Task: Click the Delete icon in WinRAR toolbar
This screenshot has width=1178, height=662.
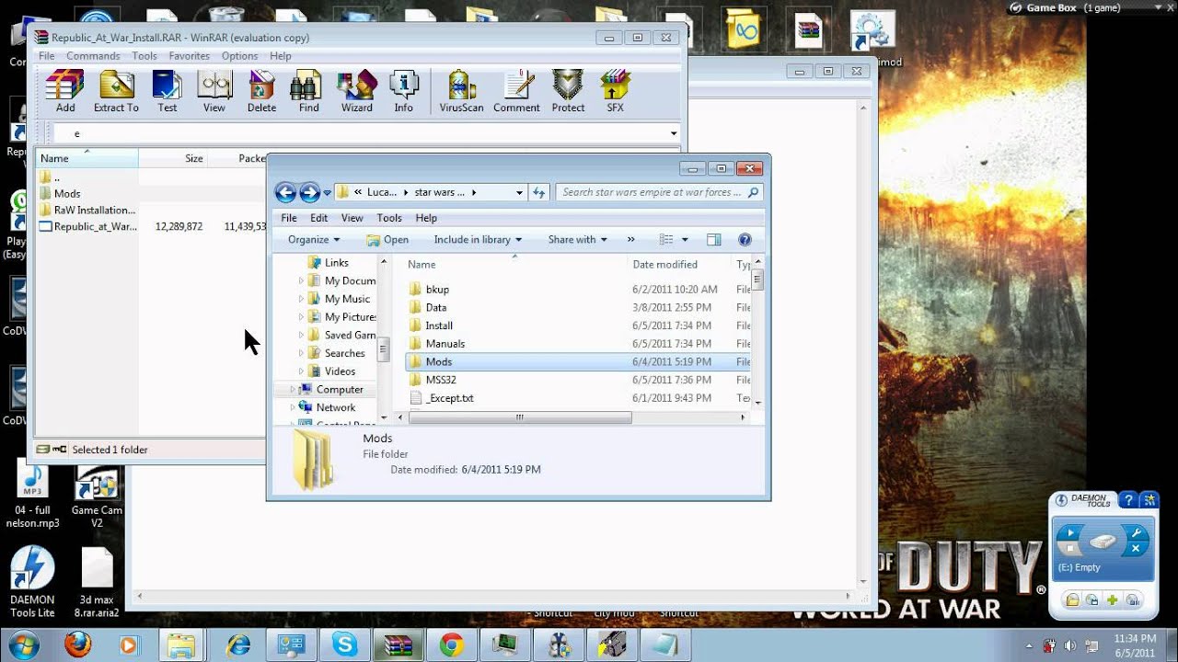Action: tap(261, 92)
